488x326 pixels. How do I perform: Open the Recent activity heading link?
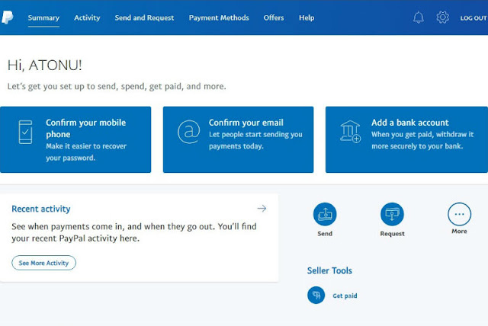[x=40, y=209]
